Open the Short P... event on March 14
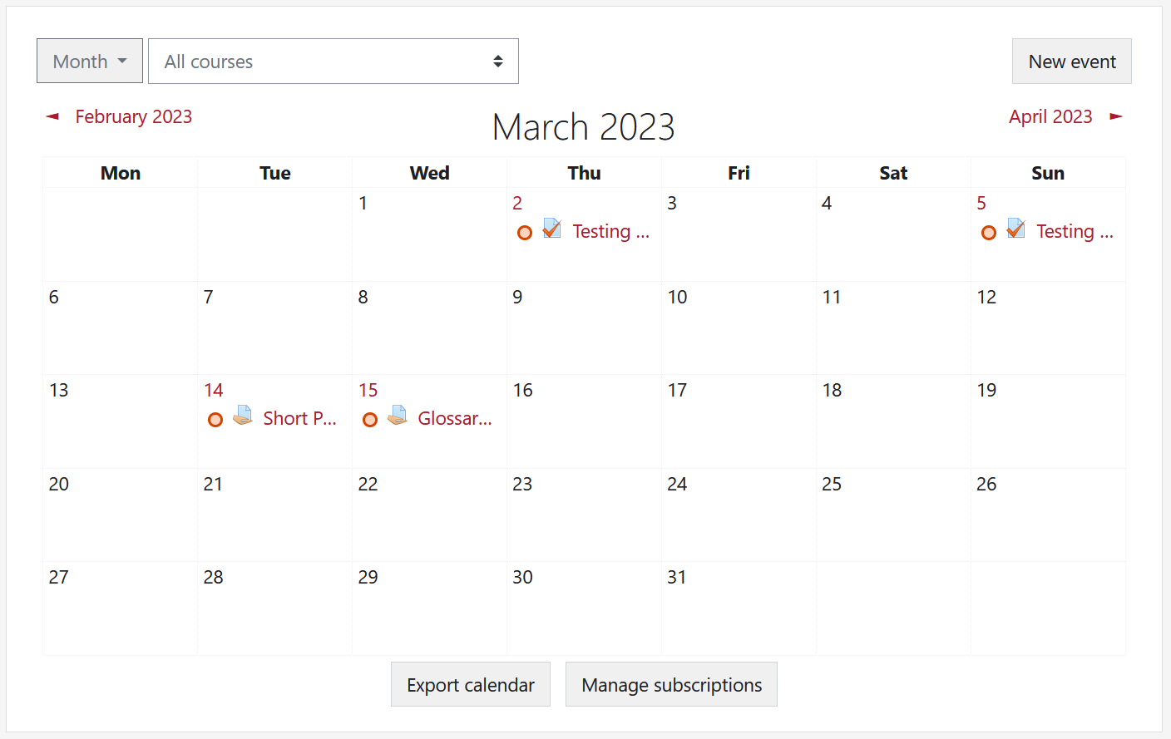 [x=299, y=419]
